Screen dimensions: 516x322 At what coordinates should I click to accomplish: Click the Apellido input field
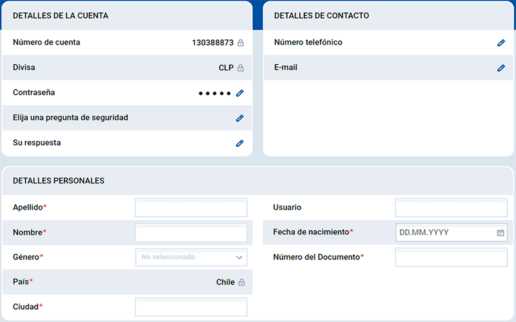(x=191, y=207)
